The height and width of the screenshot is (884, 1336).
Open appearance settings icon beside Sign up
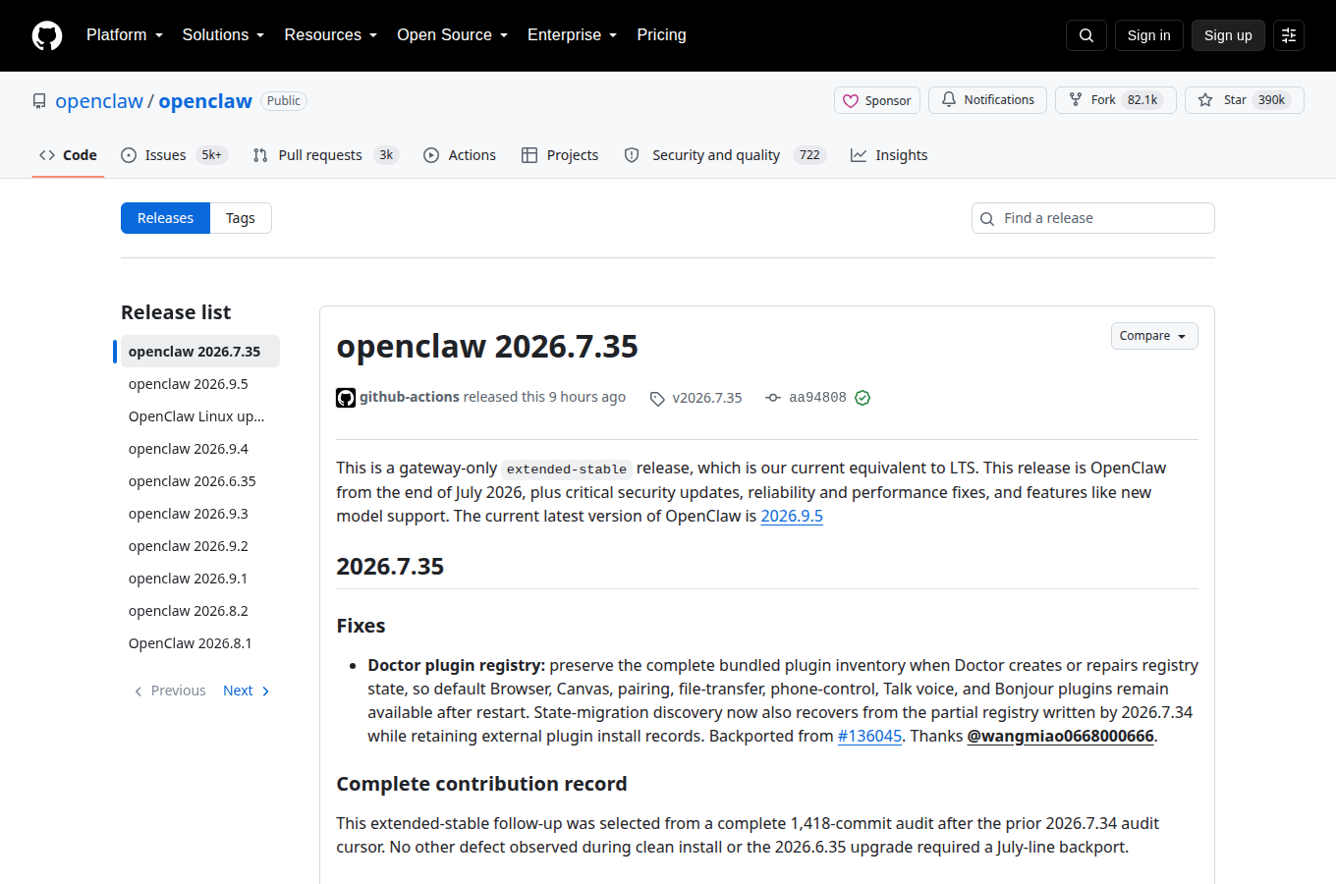pos(1289,35)
